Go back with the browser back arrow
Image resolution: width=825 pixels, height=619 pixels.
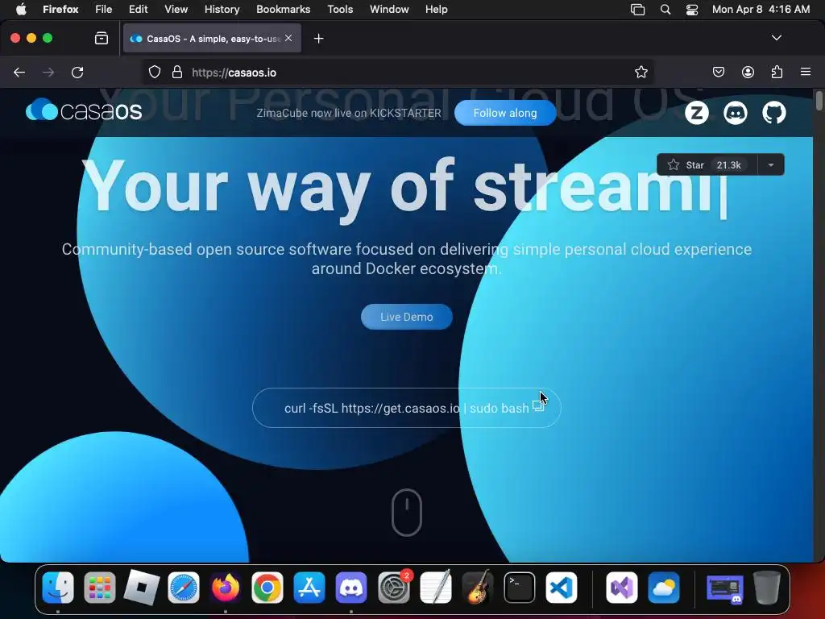(x=19, y=72)
